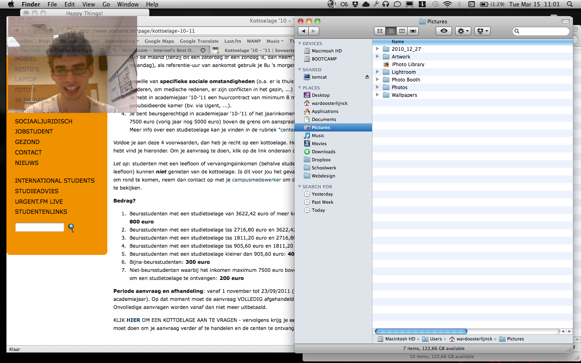This screenshot has height=363, width=581.
Task: Open the Go menu
Action: [106, 4]
